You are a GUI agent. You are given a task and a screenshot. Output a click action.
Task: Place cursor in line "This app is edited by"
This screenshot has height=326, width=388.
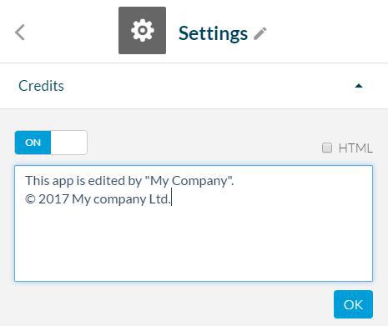coord(83,181)
